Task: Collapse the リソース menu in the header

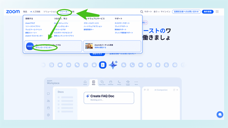Action: tap(64, 12)
